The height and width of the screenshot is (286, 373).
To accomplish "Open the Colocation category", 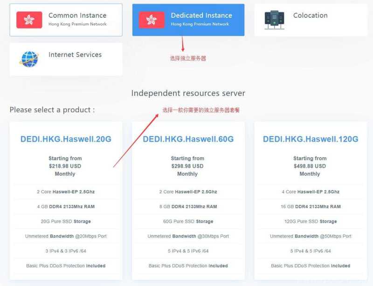I will point(311,20).
